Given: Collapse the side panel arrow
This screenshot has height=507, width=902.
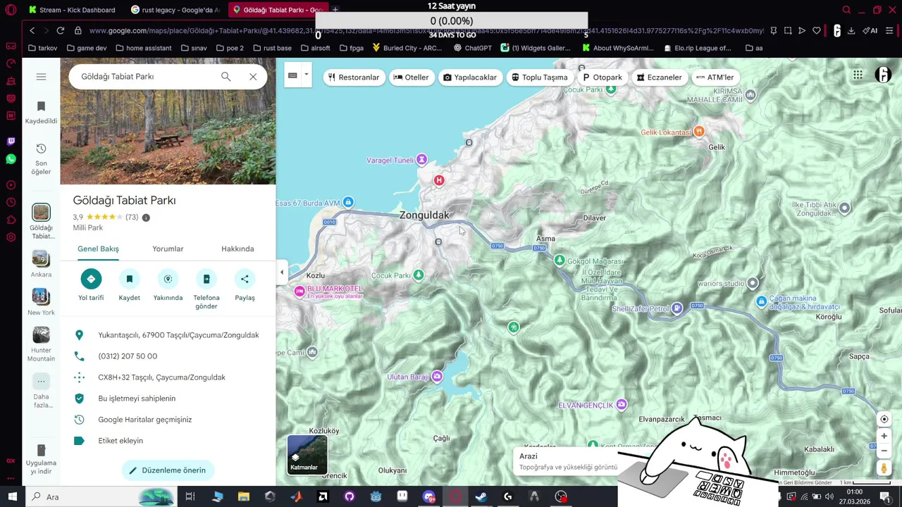Looking at the screenshot, I should (x=282, y=273).
